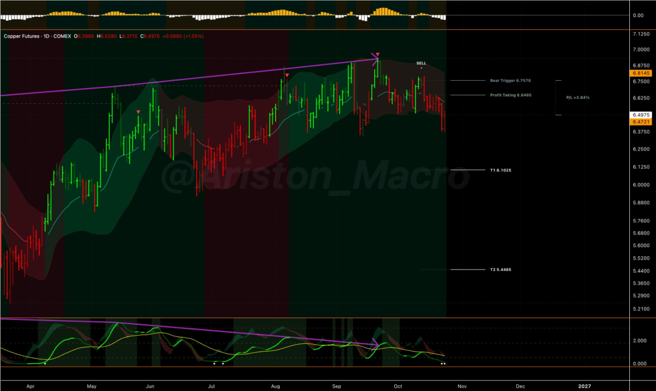This screenshot has height=391, width=656.
Task: Click the 5.4400 price axis label
Action: (641, 271)
